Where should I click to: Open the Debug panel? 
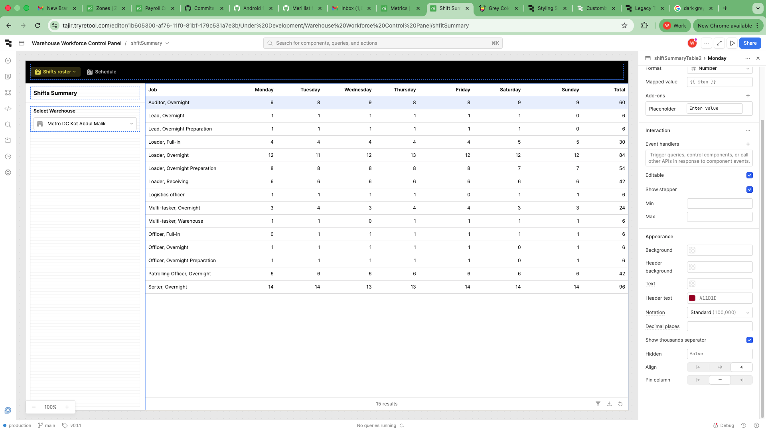pos(724,425)
